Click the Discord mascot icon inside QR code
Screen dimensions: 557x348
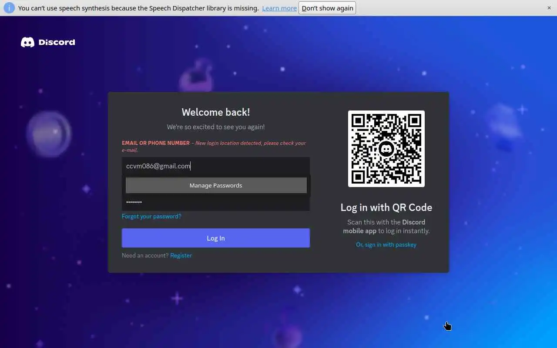386,149
